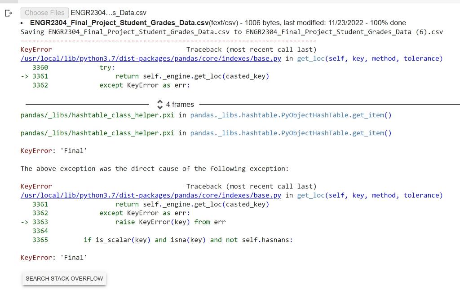Click the cell output action icon on the left

[8, 13]
